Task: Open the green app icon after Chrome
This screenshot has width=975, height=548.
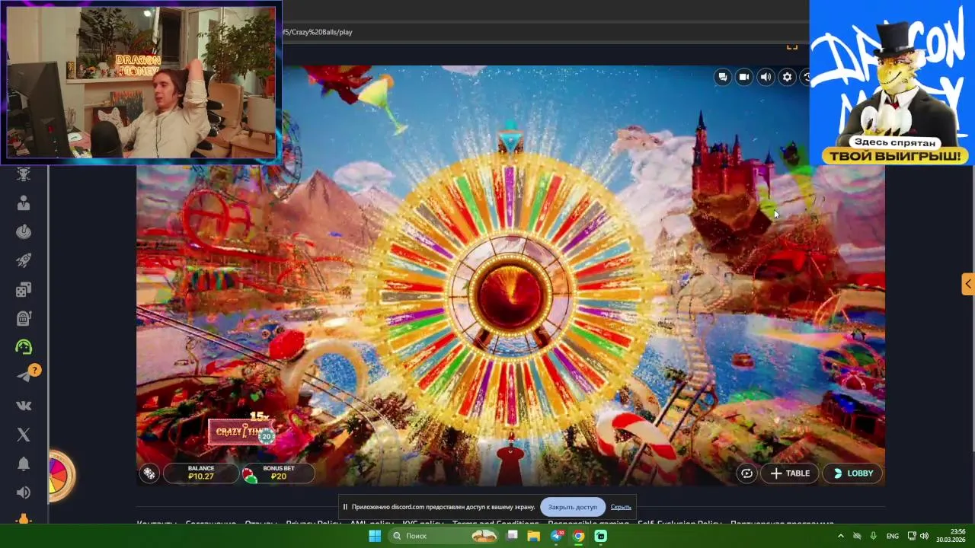Action: tap(601, 536)
